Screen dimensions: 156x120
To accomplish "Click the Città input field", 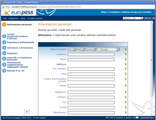I will [x=91, y=74].
